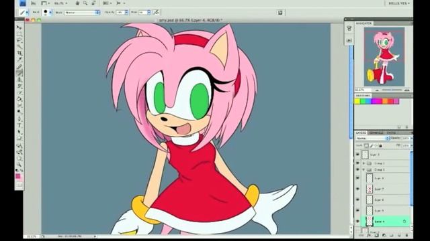Enable airbrush mode in options bar
Screen dimensions: 430x241
click(156, 12)
